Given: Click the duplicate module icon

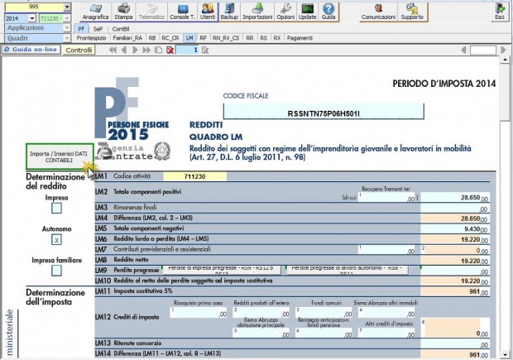Looking at the screenshot, I should [x=158, y=50].
